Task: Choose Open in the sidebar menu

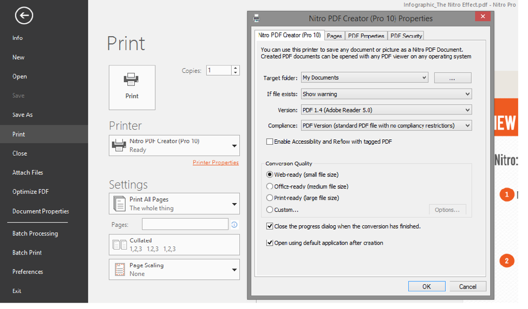Action: [19, 77]
